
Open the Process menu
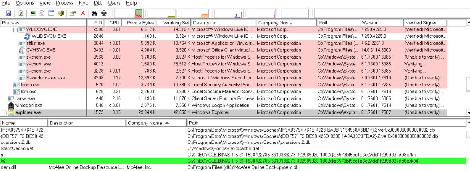click(x=64, y=3)
